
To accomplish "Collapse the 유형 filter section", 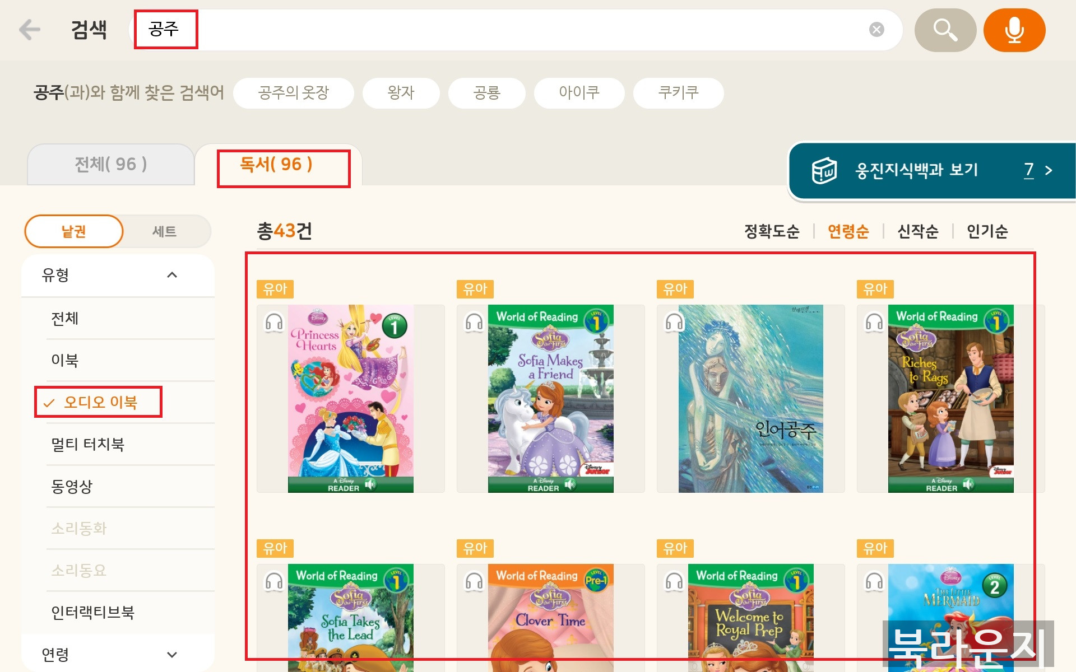I will click(x=172, y=275).
